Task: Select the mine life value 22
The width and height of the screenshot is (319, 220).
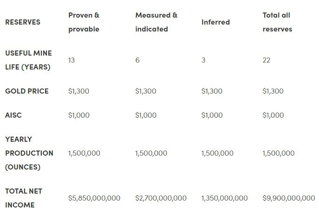Action: pyautogui.click(x=266, y=60)
